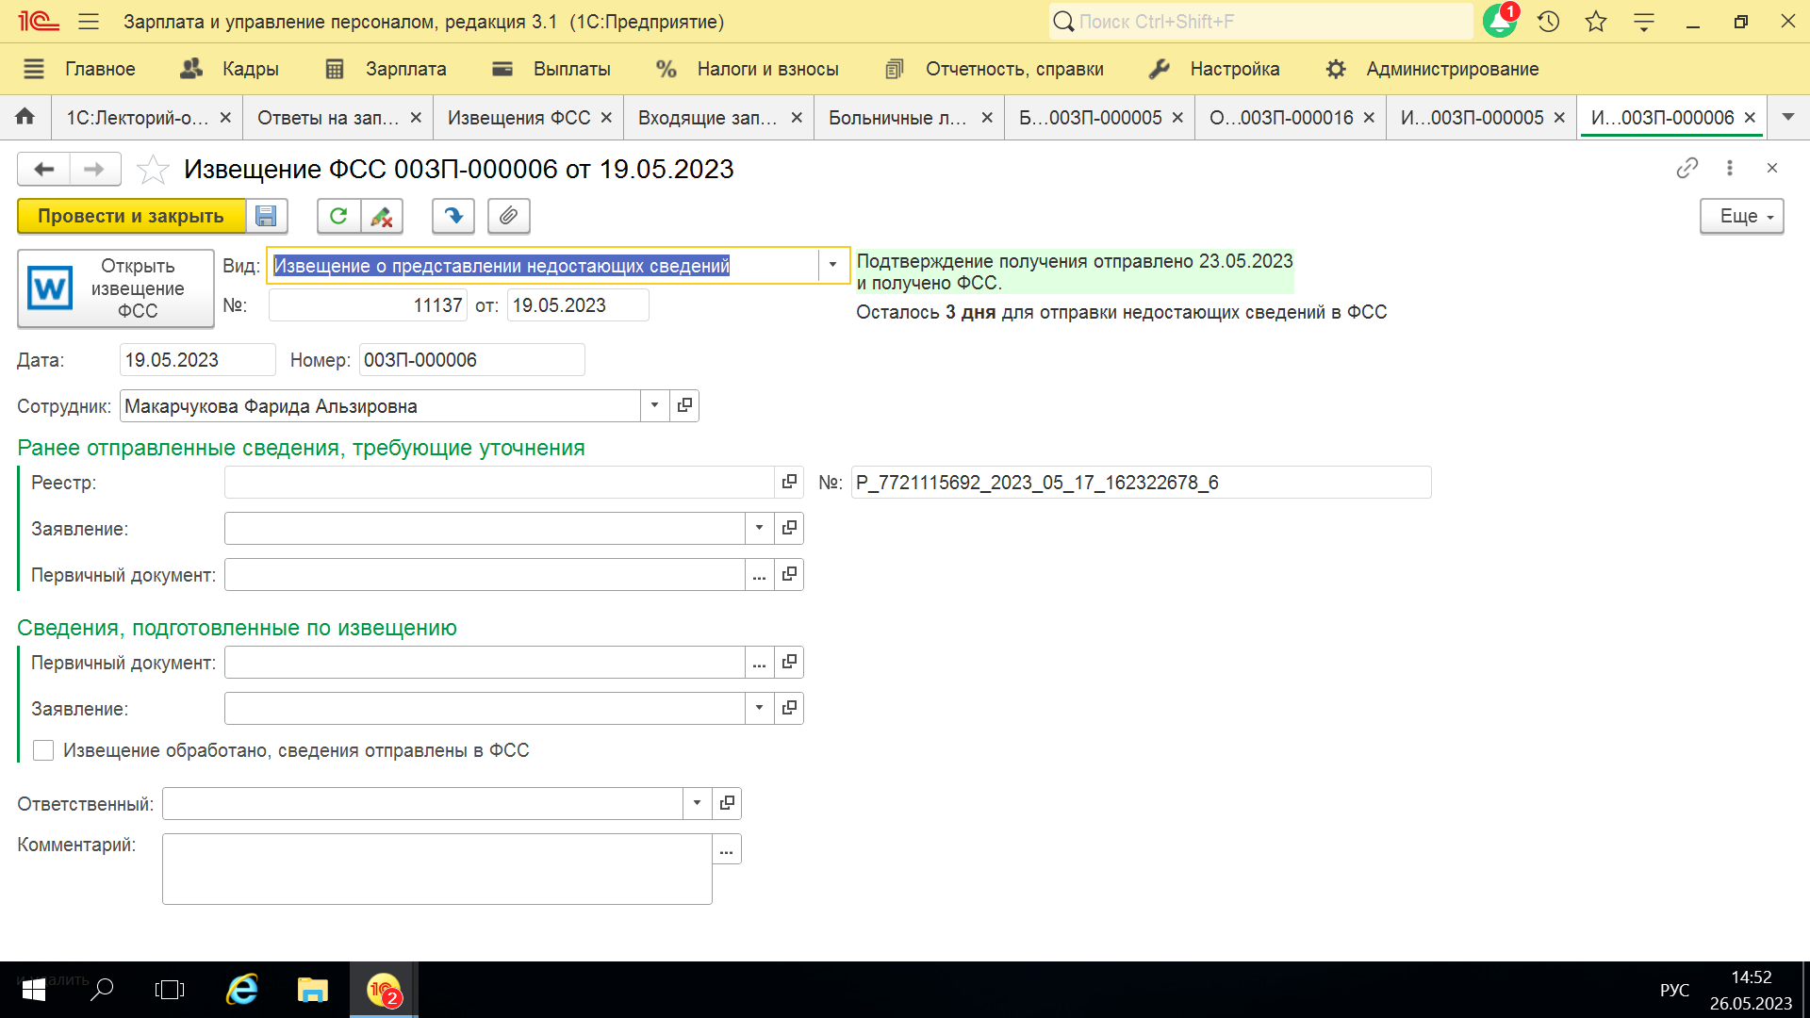This screenshot has width=1810, height=1018.
Task: Choose lower Первичный документ via ellipsis
Action: (759, 663)
